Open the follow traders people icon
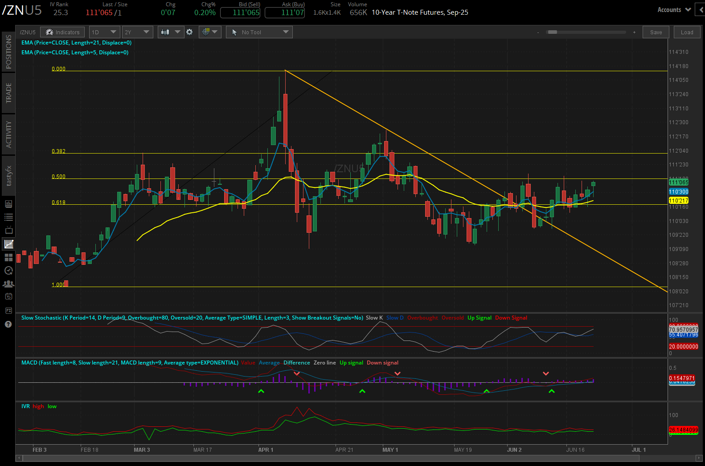Image resolution: width=705 pixels, height=466 pixels. 8,284
